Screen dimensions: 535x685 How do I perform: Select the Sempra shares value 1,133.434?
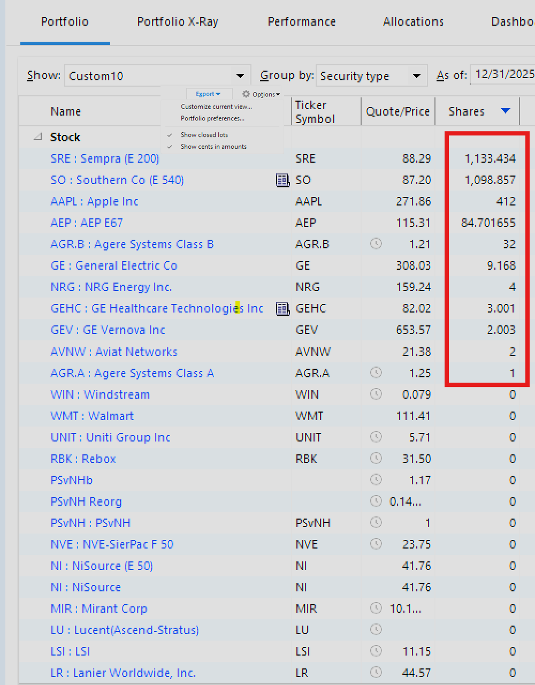490,159
